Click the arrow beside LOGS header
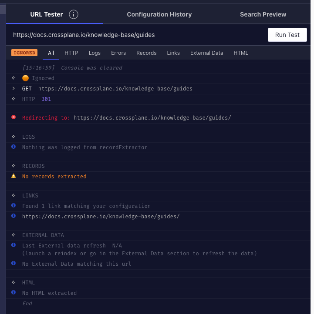The height and width of the screenshot is (314, 314). [14, 137]
